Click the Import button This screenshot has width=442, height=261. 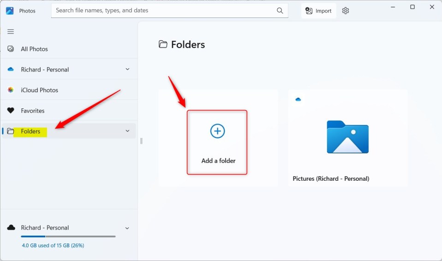point(318,11)
